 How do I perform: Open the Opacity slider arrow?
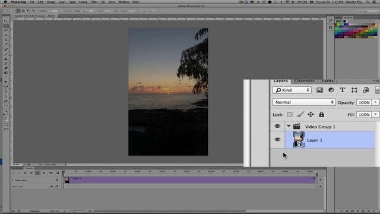(x=375, y=102)
